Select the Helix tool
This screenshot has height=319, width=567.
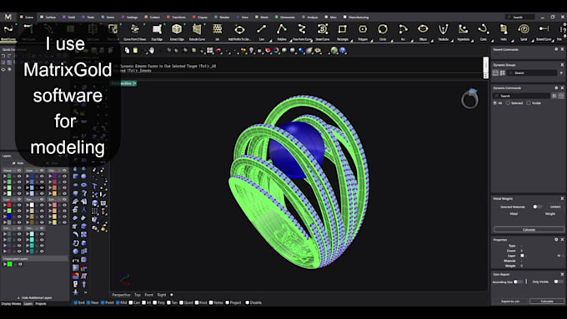tap(504, 32)
